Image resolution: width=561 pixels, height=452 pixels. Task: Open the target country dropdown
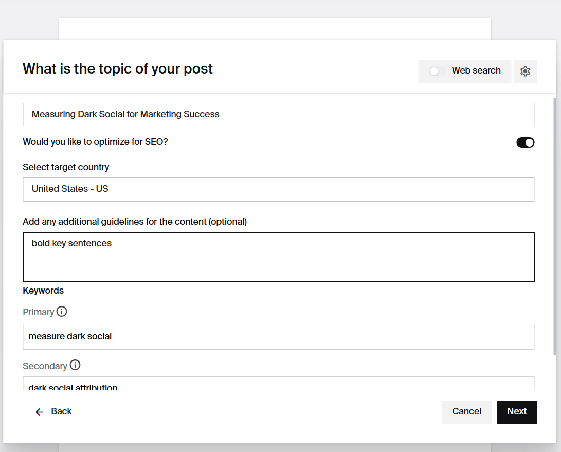click(278, 189)
